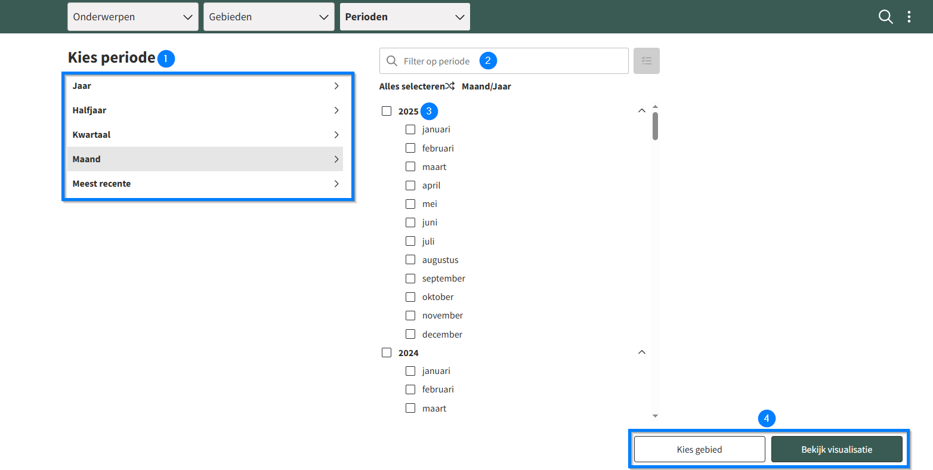Click the period list scrollbar thumb

[x=655, y=126]
